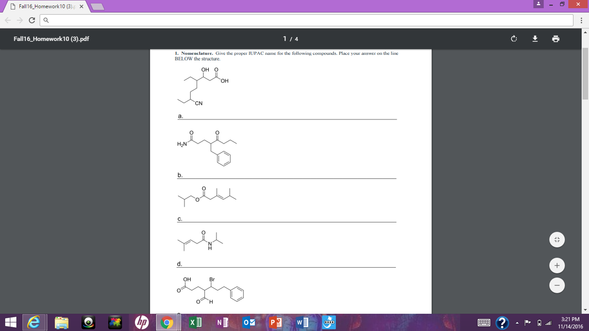Open Excel from the taskbar

195,322
